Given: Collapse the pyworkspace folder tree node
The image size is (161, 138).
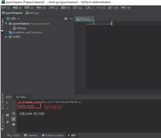Looking at the screenshot, I should click(6, 24).
